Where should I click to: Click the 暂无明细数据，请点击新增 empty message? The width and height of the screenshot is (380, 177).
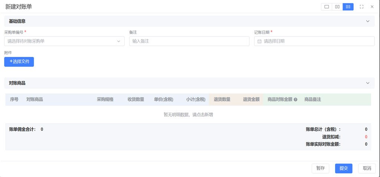188,115
